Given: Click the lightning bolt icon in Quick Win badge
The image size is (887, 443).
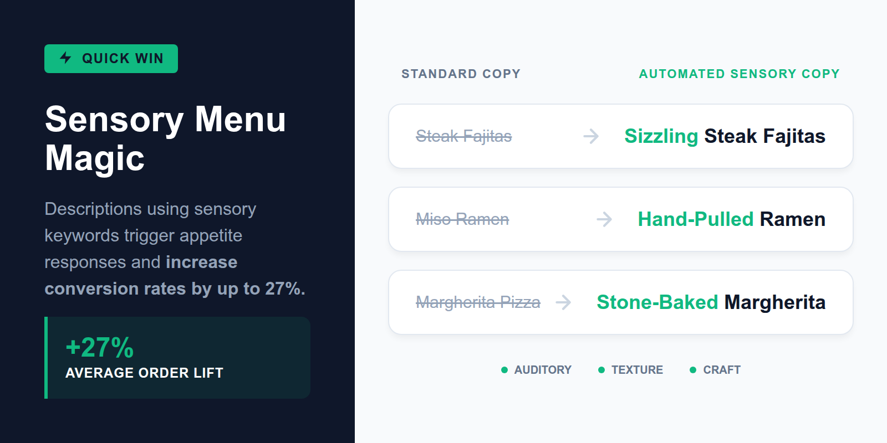Looking at the screenshot, I should [65, 58].
